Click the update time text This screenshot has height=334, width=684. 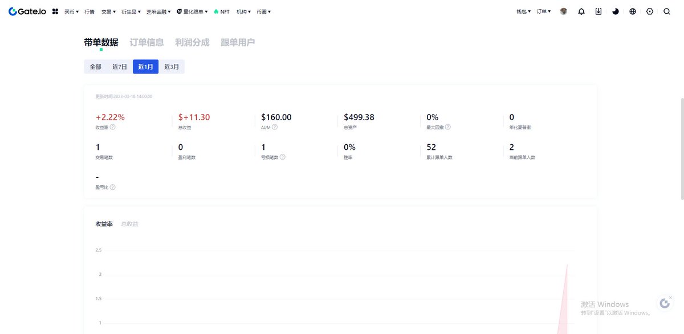[x=124, y=97]
